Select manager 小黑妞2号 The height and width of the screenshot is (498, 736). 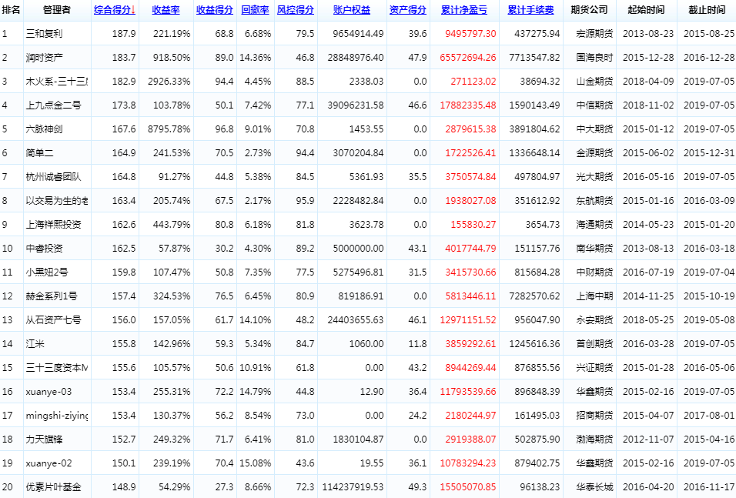click(x=47, y=272)
